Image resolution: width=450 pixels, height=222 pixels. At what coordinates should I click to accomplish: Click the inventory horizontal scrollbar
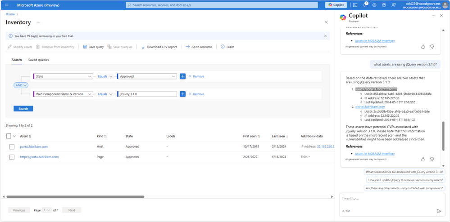tap(75, 197)
